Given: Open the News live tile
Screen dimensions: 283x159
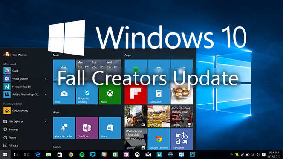Looking at the screenshot, I should (x=136, y=116).
